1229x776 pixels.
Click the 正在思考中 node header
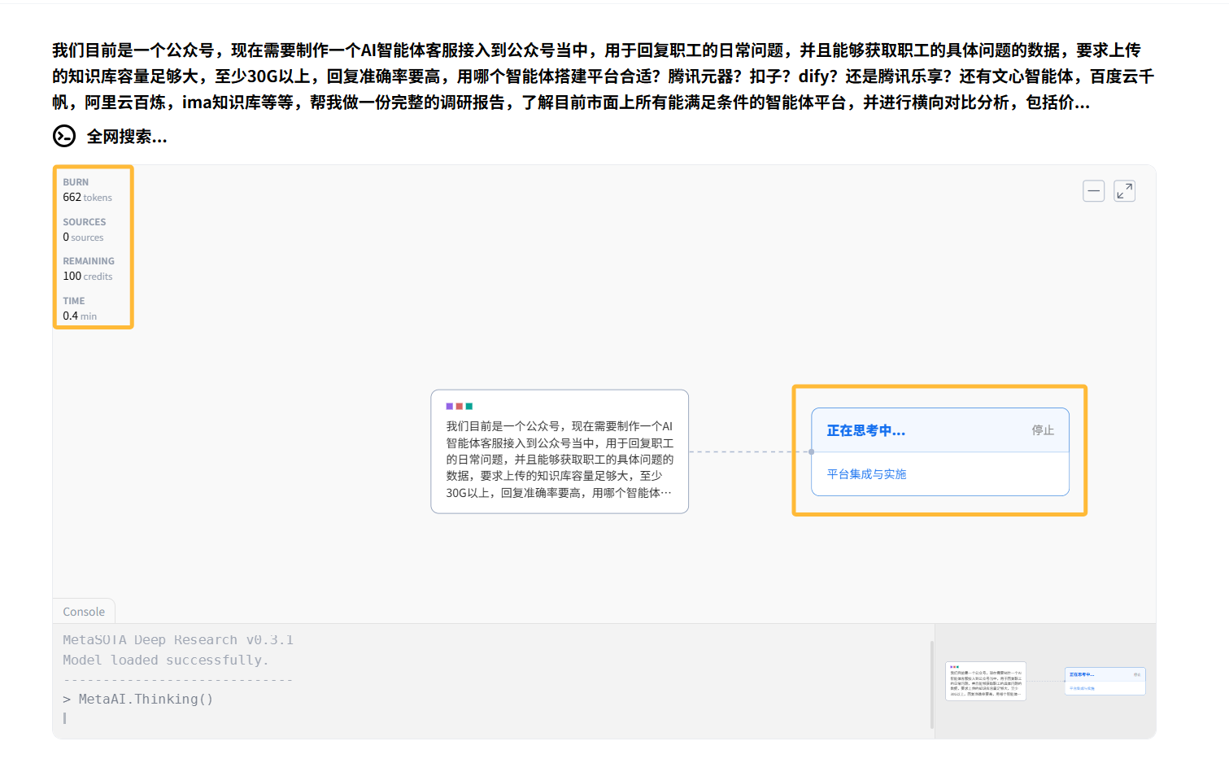[866, 430]
